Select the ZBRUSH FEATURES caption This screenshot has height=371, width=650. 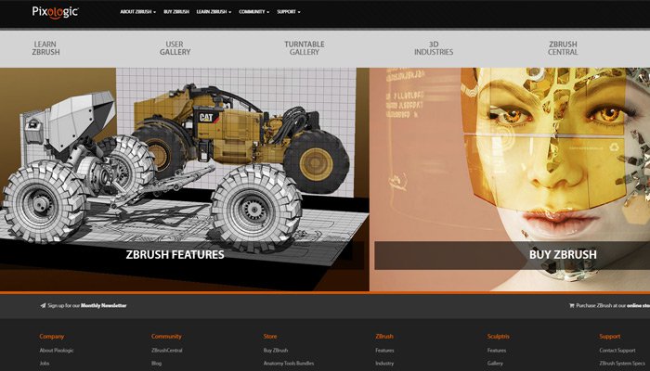tap(175, 254)
